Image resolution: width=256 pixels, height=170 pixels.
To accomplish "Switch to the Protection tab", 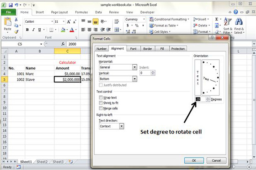I will (x=178, y=49).
